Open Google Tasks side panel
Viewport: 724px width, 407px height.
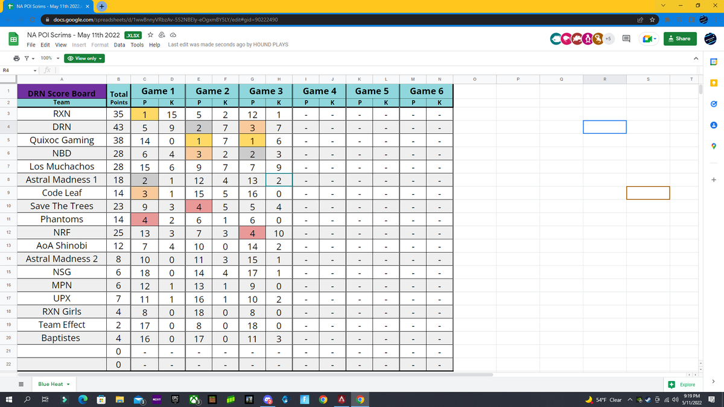coord(714,104)
